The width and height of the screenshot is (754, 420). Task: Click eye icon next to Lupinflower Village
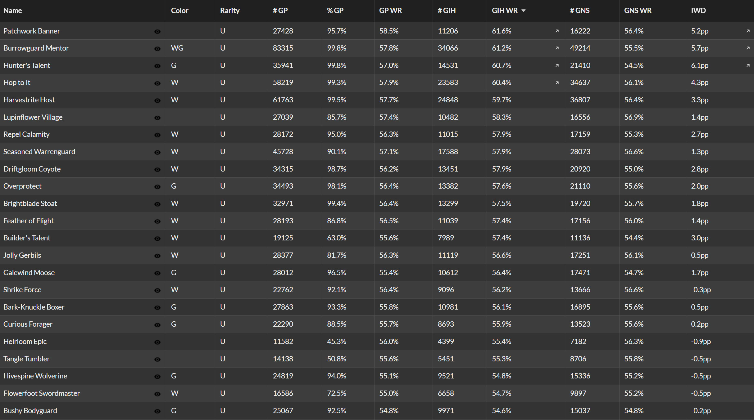pyautogui.click(x=157, y=118)
